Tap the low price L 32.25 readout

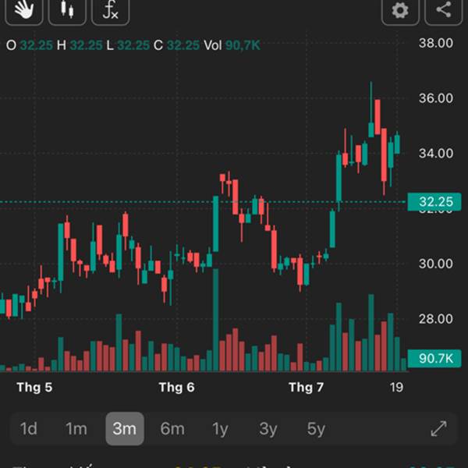pos(128,45)
